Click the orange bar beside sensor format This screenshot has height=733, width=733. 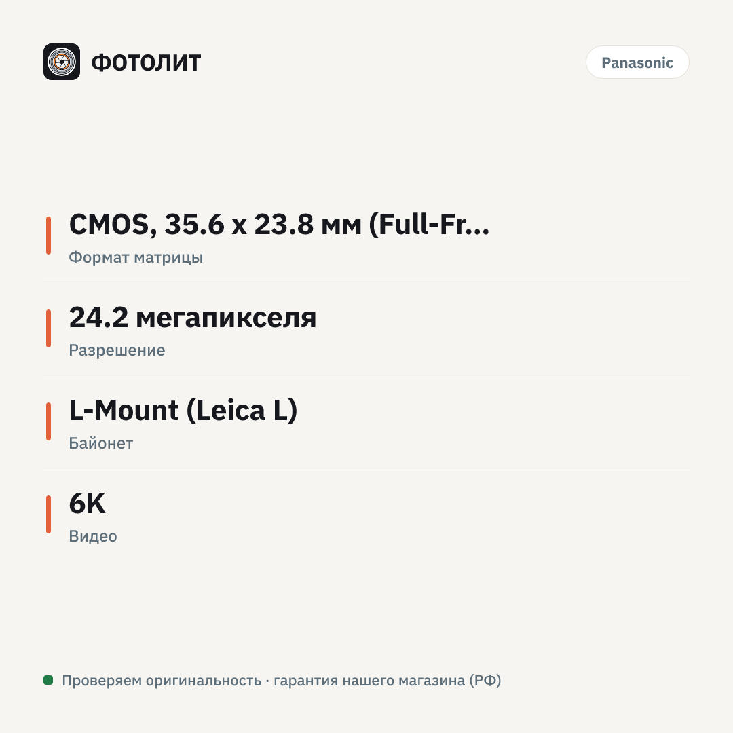click(x=49, y=236)
